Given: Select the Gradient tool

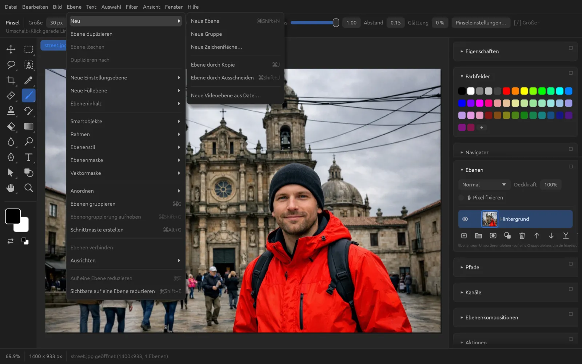Looking at the screenshot, I should point(28,126).
